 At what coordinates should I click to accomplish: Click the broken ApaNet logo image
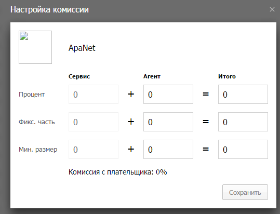(35, 47)
